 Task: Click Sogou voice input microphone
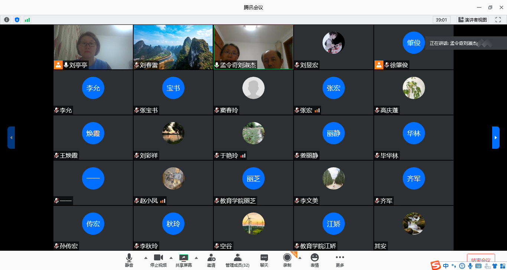[x=470, y=266]
